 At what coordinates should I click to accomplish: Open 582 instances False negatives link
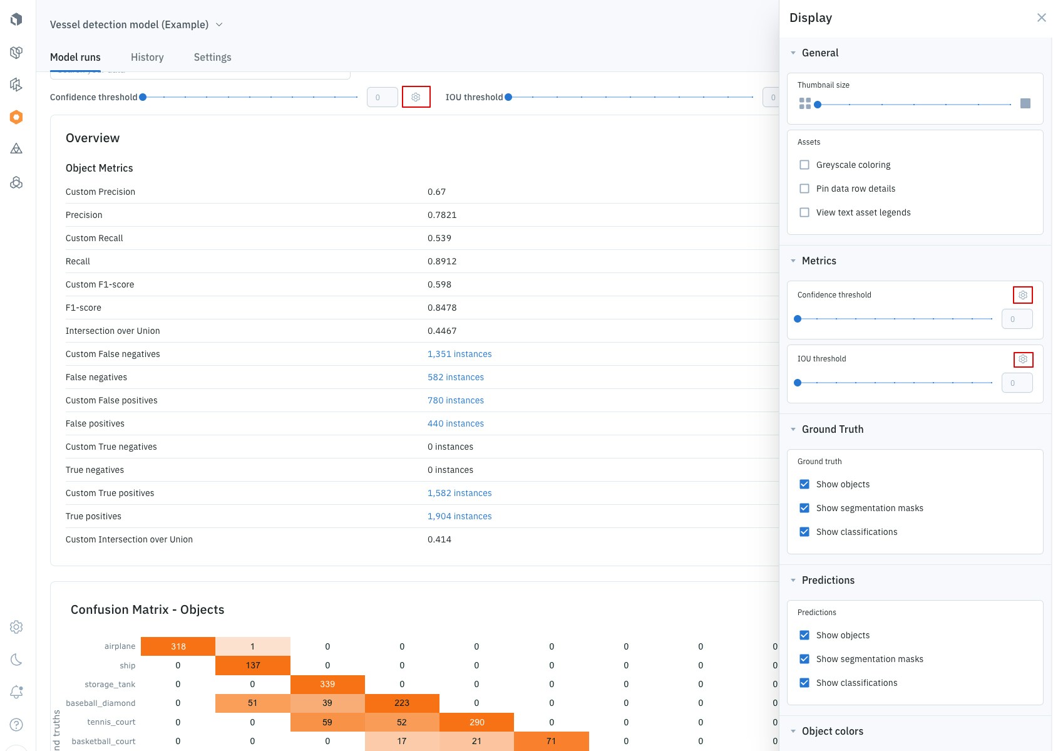pyautogui.click(x=456, y=377)
